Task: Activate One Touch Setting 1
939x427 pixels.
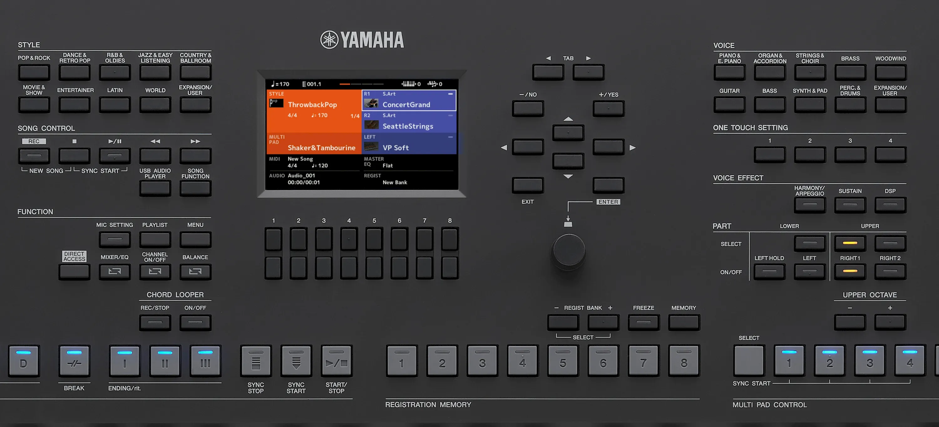Action: [770, 155]
